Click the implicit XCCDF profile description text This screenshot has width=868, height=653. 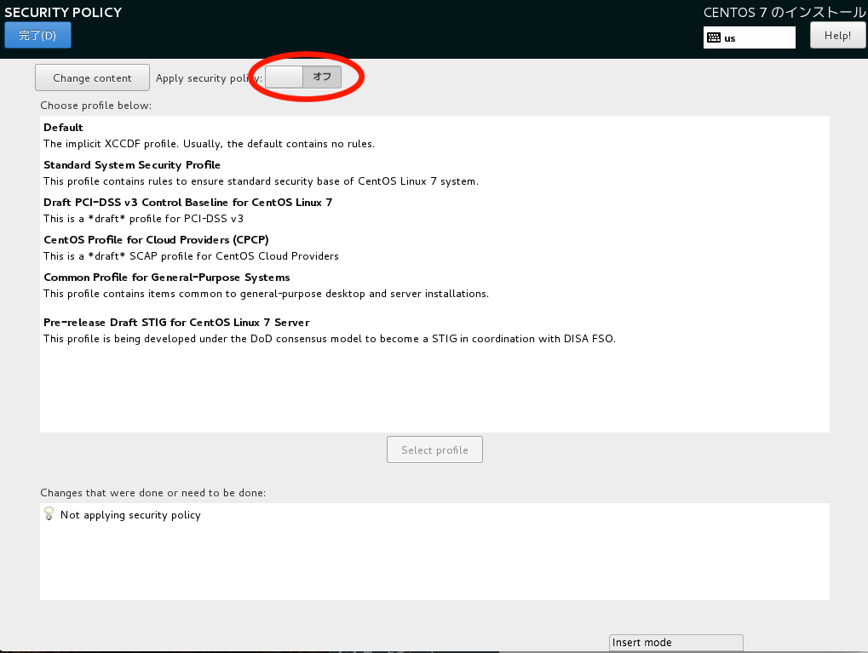tap(210, 144)
